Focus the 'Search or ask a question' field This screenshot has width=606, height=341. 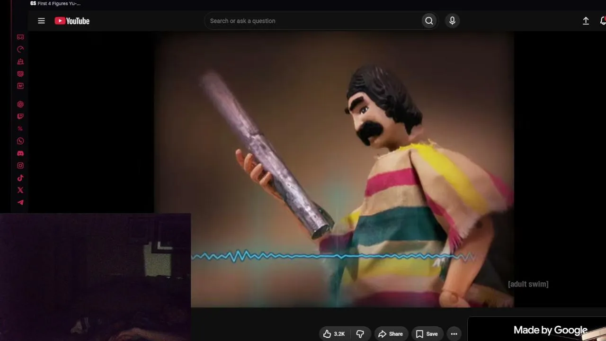click(x=312, y=21)
